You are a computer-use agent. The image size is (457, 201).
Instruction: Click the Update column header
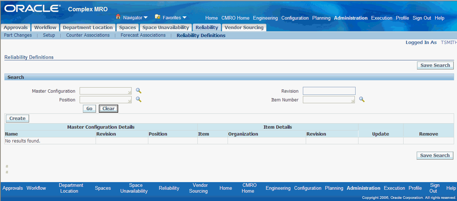(x=381, y=134)
